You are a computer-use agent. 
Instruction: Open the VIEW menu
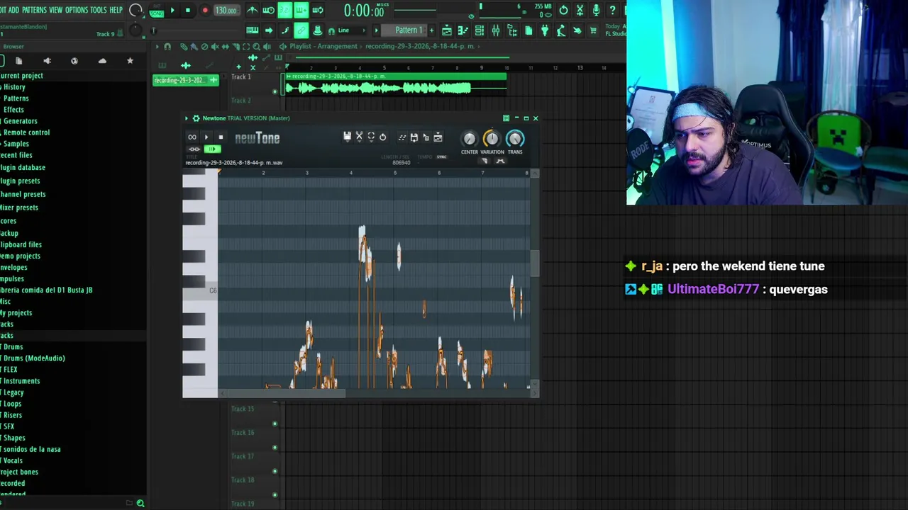pos(55,10)
